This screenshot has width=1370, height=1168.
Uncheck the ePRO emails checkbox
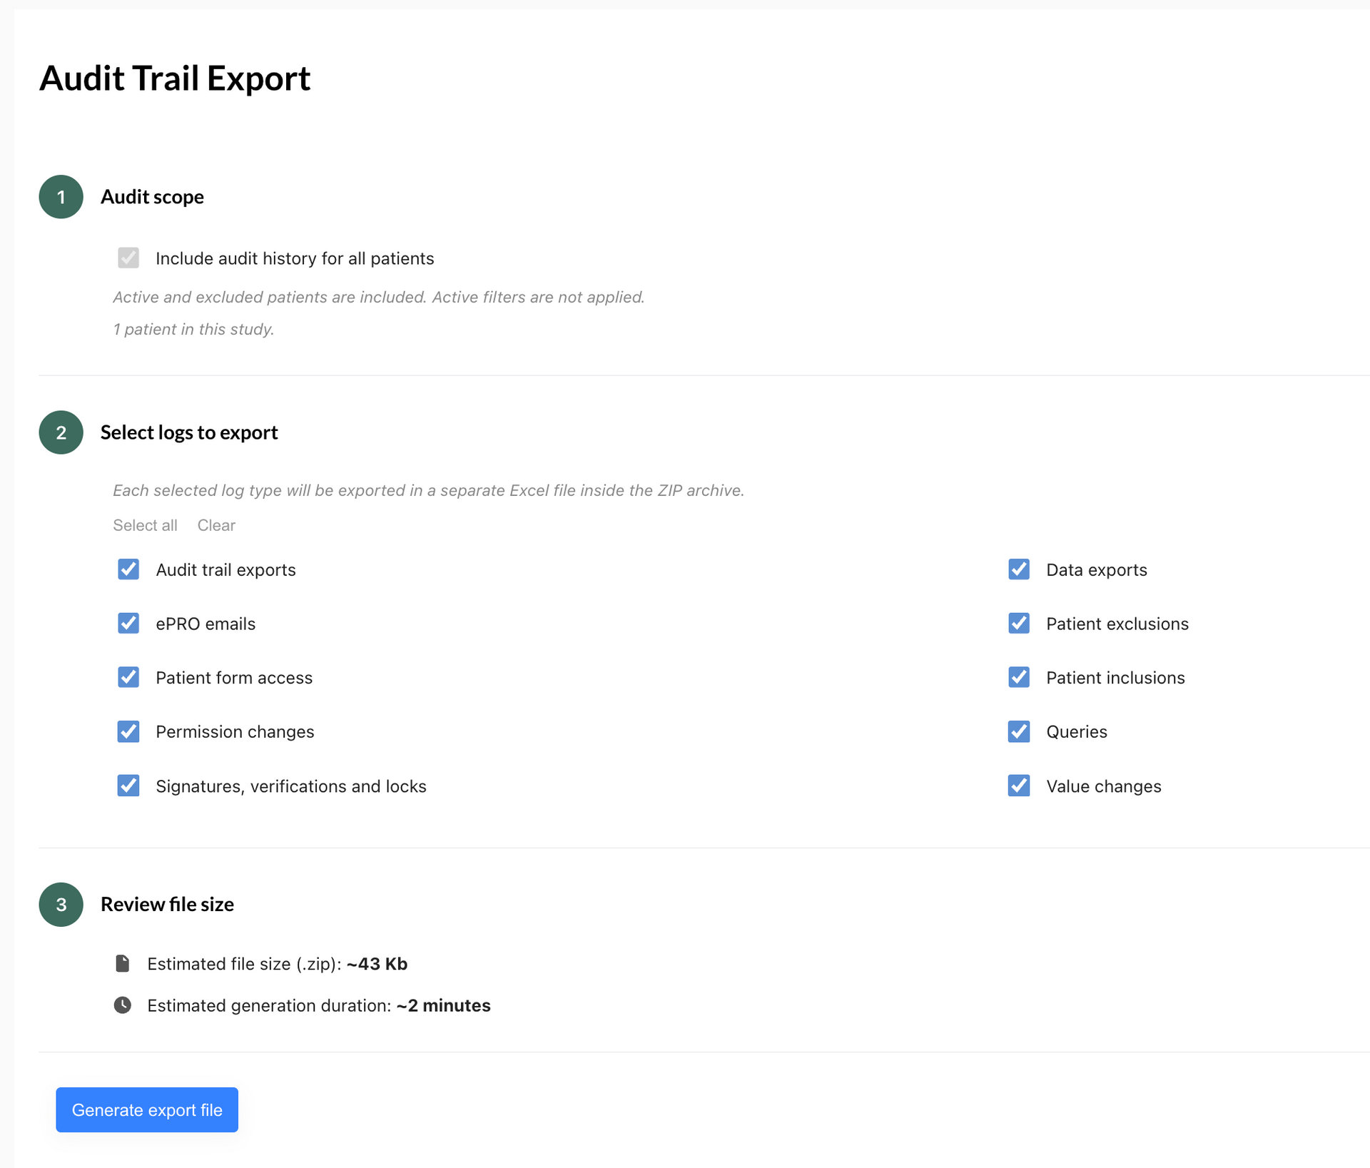point(128,623)
